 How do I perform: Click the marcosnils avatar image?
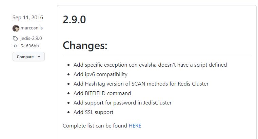[x=16, y=28]
